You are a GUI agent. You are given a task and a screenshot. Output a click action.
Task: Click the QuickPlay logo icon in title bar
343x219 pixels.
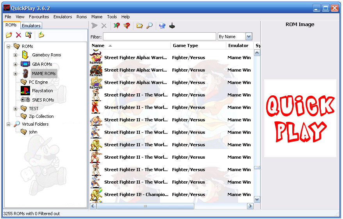[7, 8]
